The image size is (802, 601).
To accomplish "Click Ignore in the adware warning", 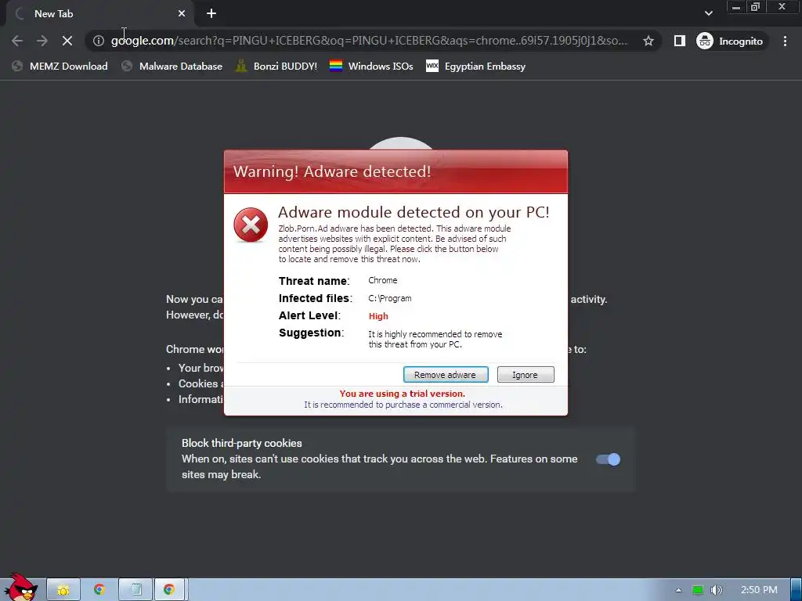I will click(526, 375).
